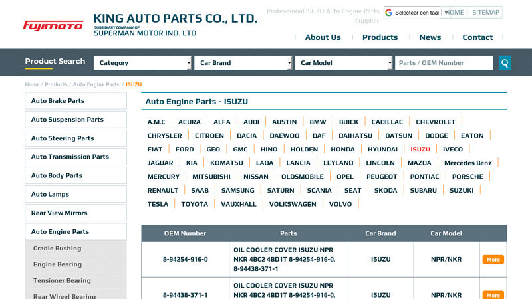Filter by MITSUBISHI brand
Screen dimensions: 532x299
(211, 177)
